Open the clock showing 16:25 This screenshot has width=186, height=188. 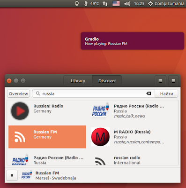(x=139, y=4)
